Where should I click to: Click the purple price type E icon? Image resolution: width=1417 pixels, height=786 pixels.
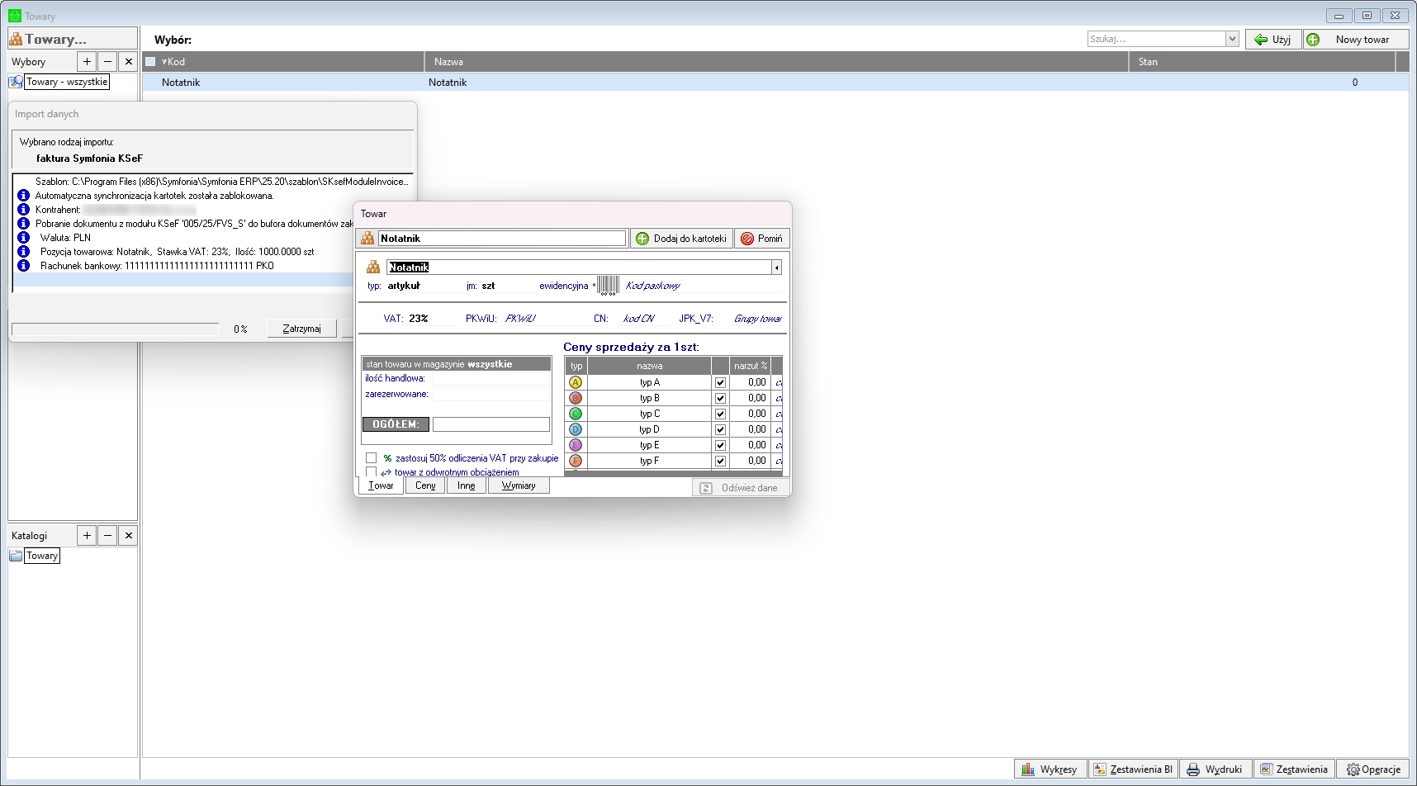coord(576,445)
